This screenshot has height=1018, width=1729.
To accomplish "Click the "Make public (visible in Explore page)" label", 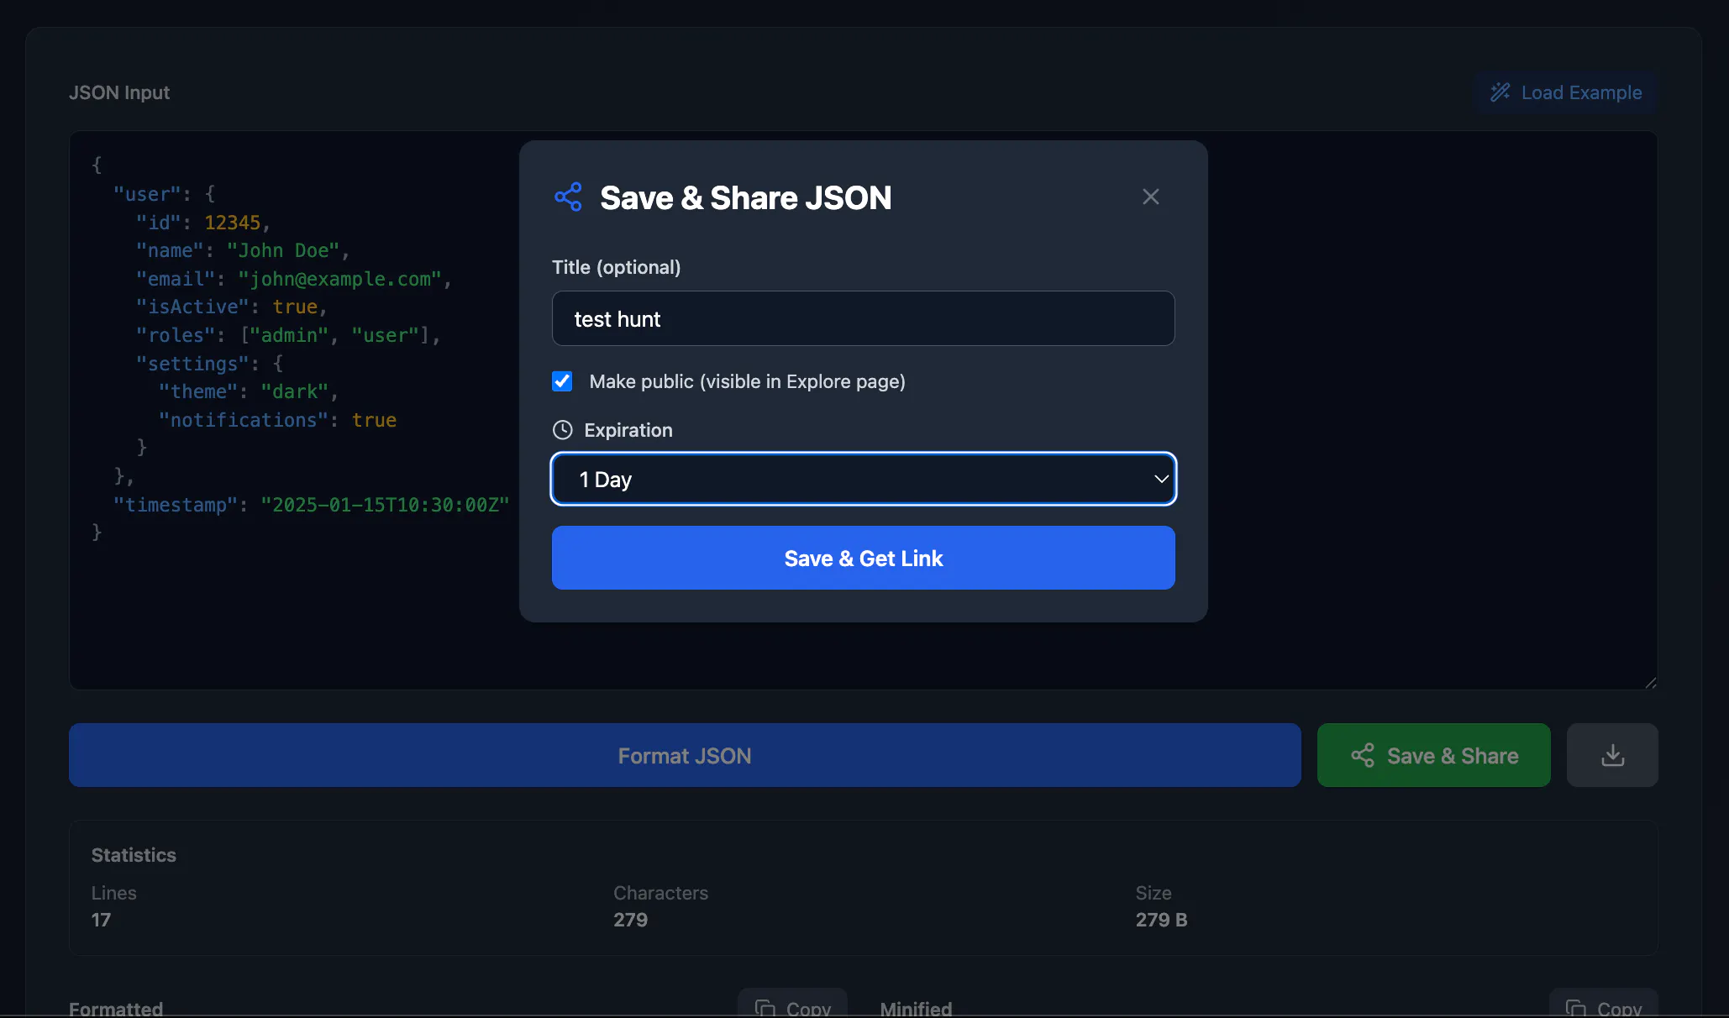I will coord(747,381).
